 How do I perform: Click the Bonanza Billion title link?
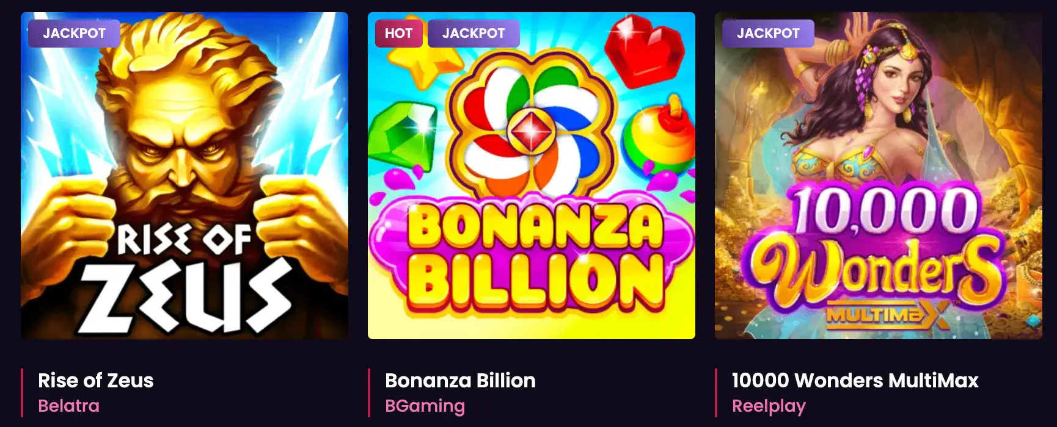[459, 381]
